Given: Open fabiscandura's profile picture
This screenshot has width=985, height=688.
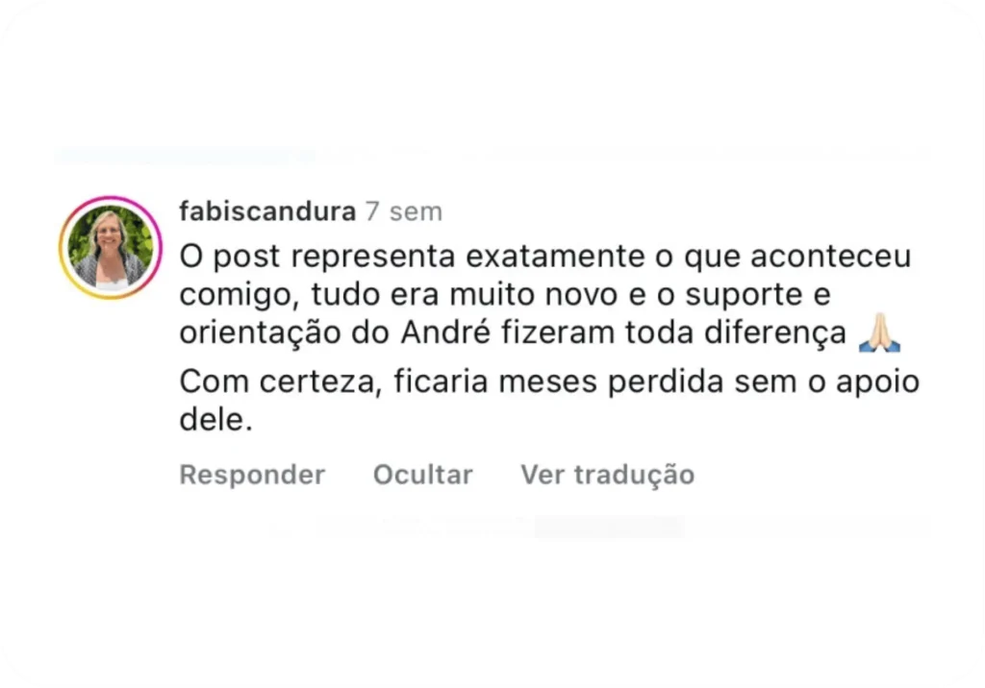Looking at the screenshot, I should [x=111, y=247].
